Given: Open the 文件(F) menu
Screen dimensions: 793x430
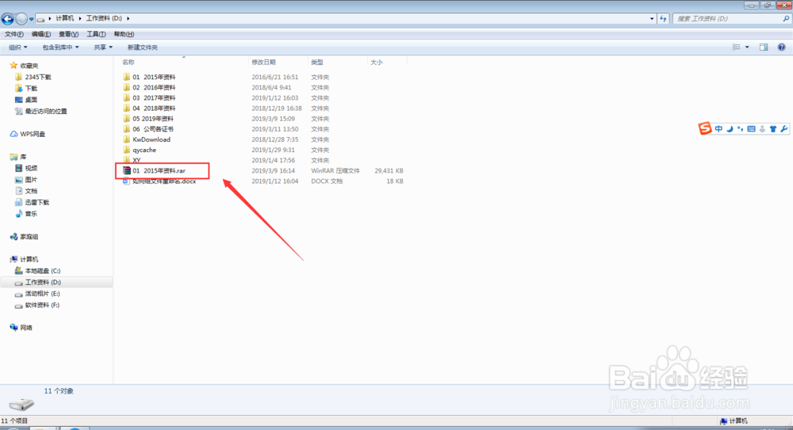Looking at the screenshot, I should coord(14,34).
